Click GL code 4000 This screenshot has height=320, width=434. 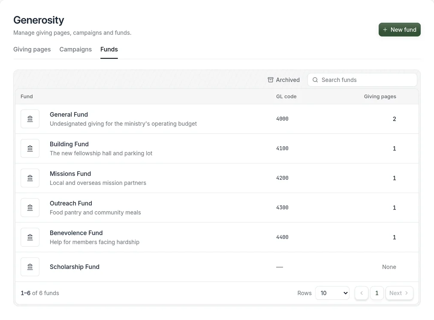tap(282, 119)
